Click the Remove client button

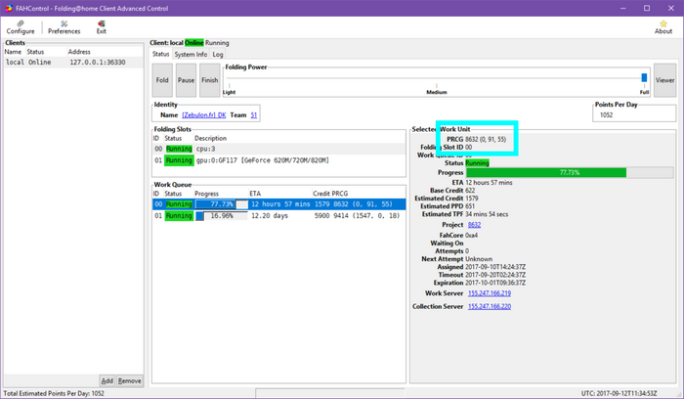130,380
